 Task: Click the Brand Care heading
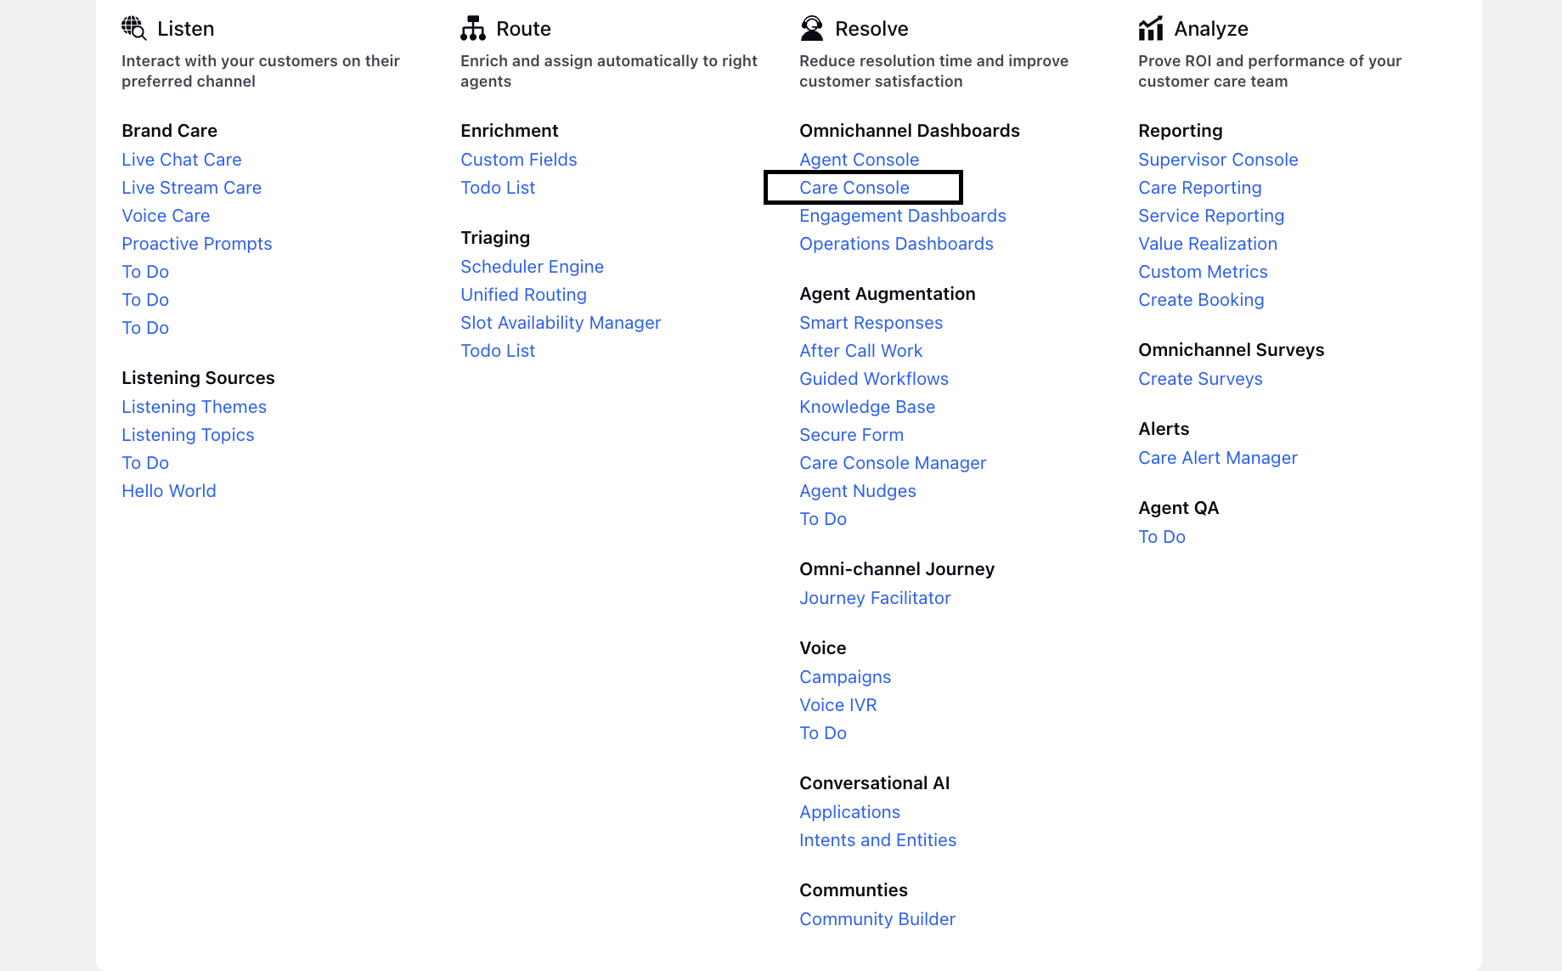[x=169, y=131]
